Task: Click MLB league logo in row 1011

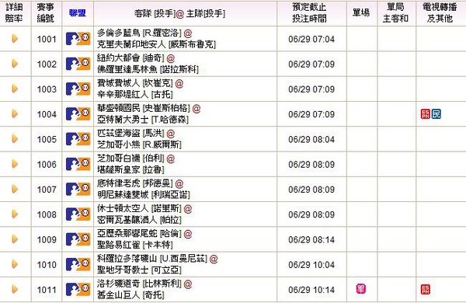Action: 78,289
